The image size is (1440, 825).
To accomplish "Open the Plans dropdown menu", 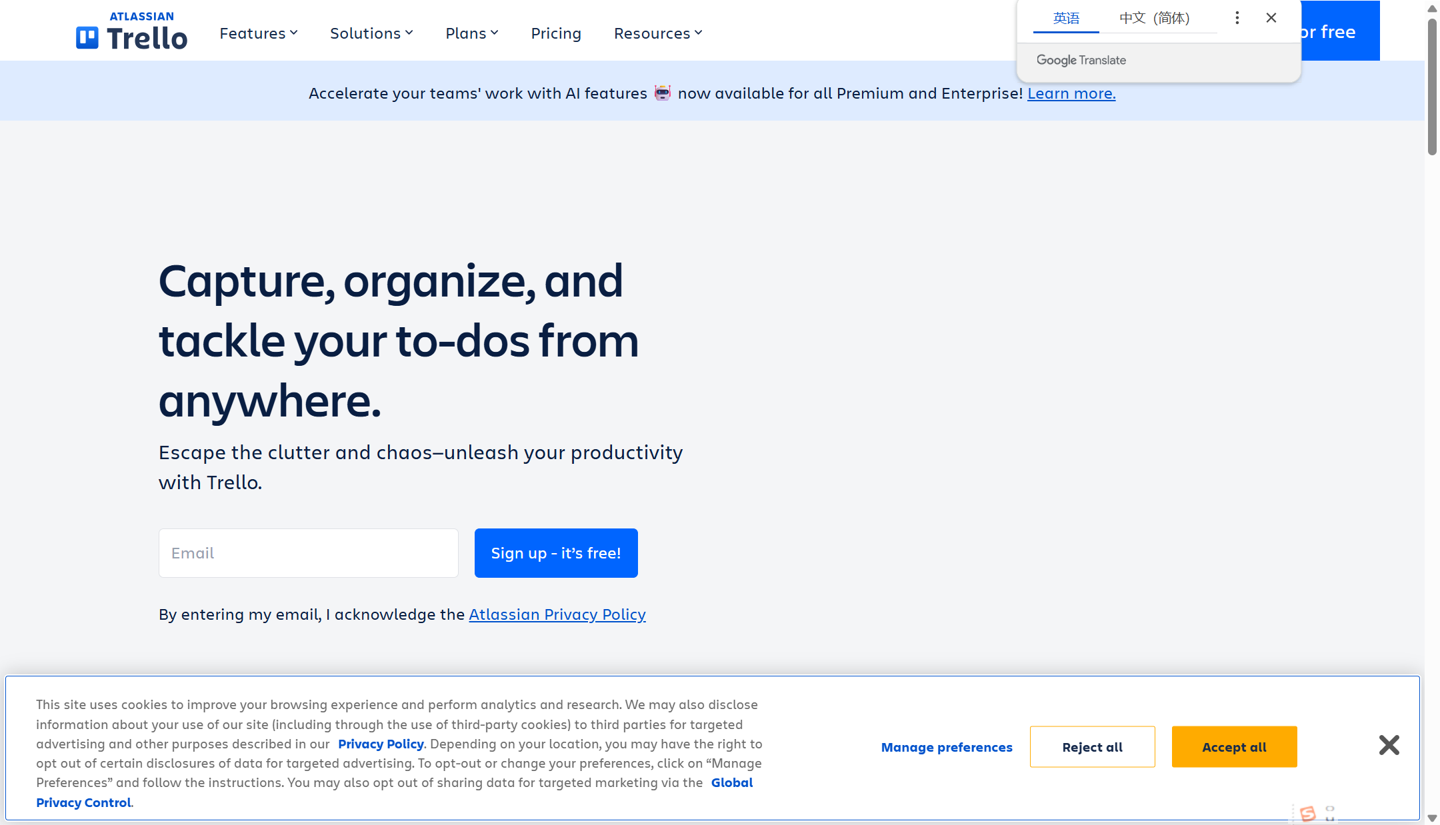I will click(471, 33).
